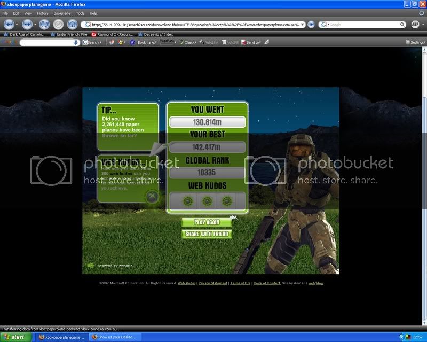Open the Bookmarks menu in menu bar
Image resolution: width=427 pixels, height=342 pixels.
click(62, 13)
